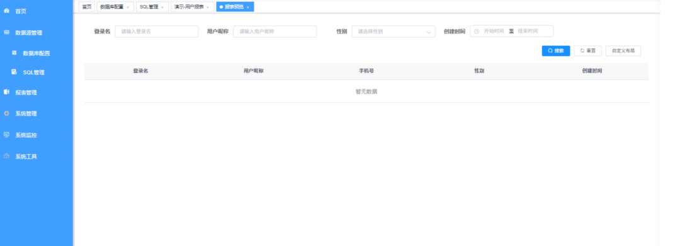Click the 性别 table column header
Image resolution: width=680 pixels, height=246 pixels.
[479, 71]
